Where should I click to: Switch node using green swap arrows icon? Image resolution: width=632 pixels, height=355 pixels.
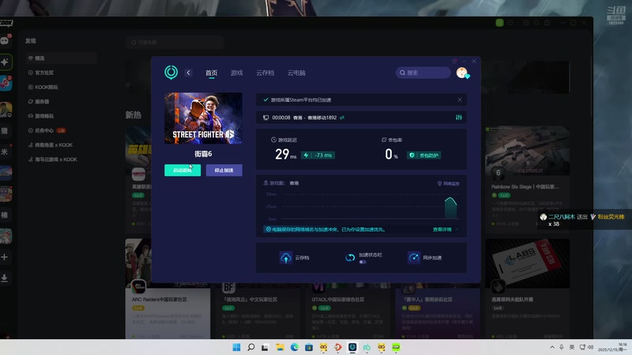click(x=342, y=118)
